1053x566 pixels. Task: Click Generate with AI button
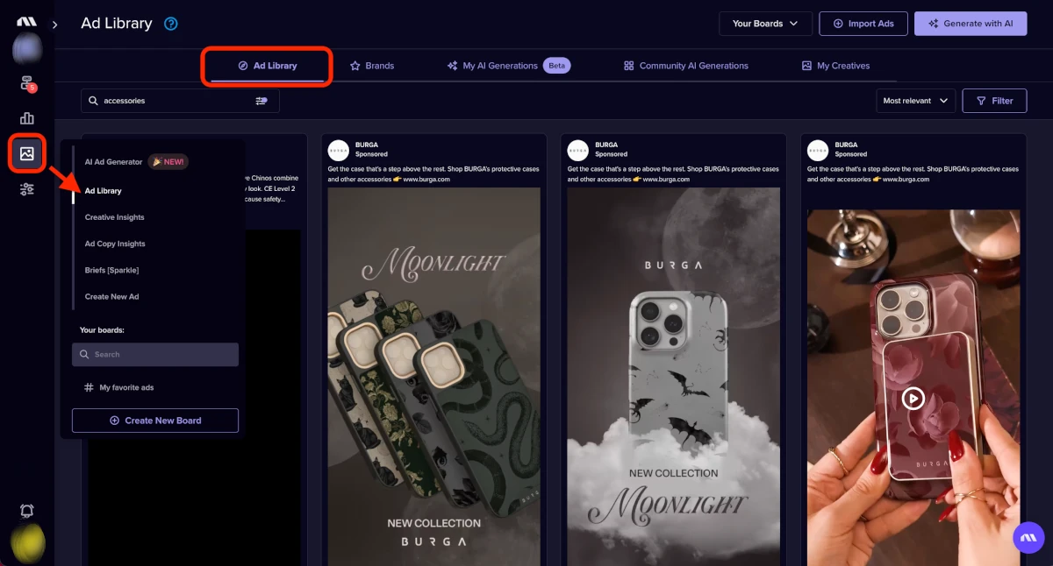tap(971, 24)
